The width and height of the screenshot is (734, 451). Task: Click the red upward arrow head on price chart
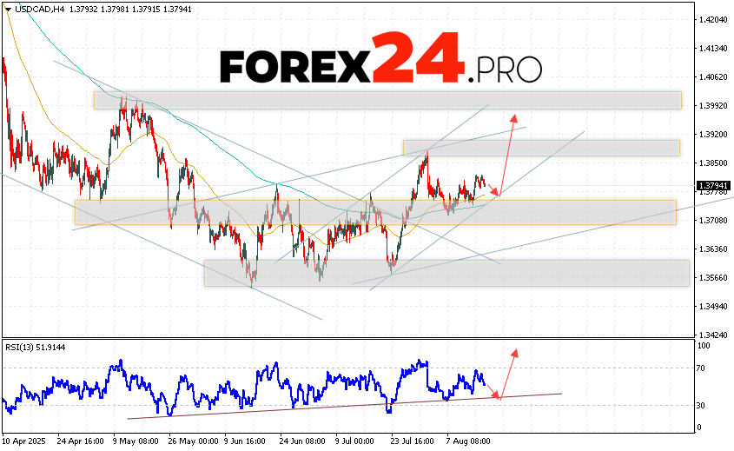(x=514, y=117)
